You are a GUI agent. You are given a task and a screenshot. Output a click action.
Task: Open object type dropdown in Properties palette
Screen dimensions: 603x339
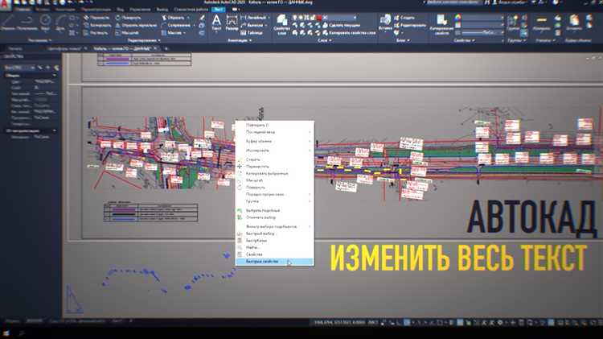19,68
